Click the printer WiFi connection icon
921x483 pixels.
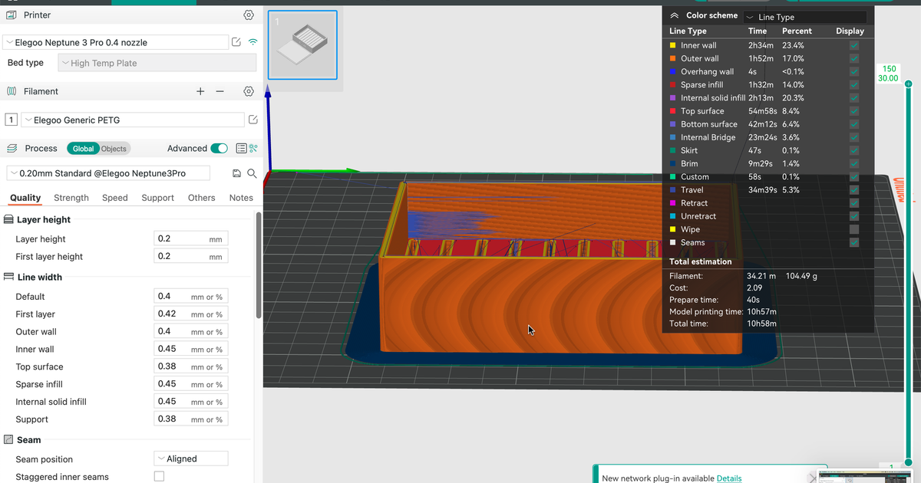click(x=253, y=42)
